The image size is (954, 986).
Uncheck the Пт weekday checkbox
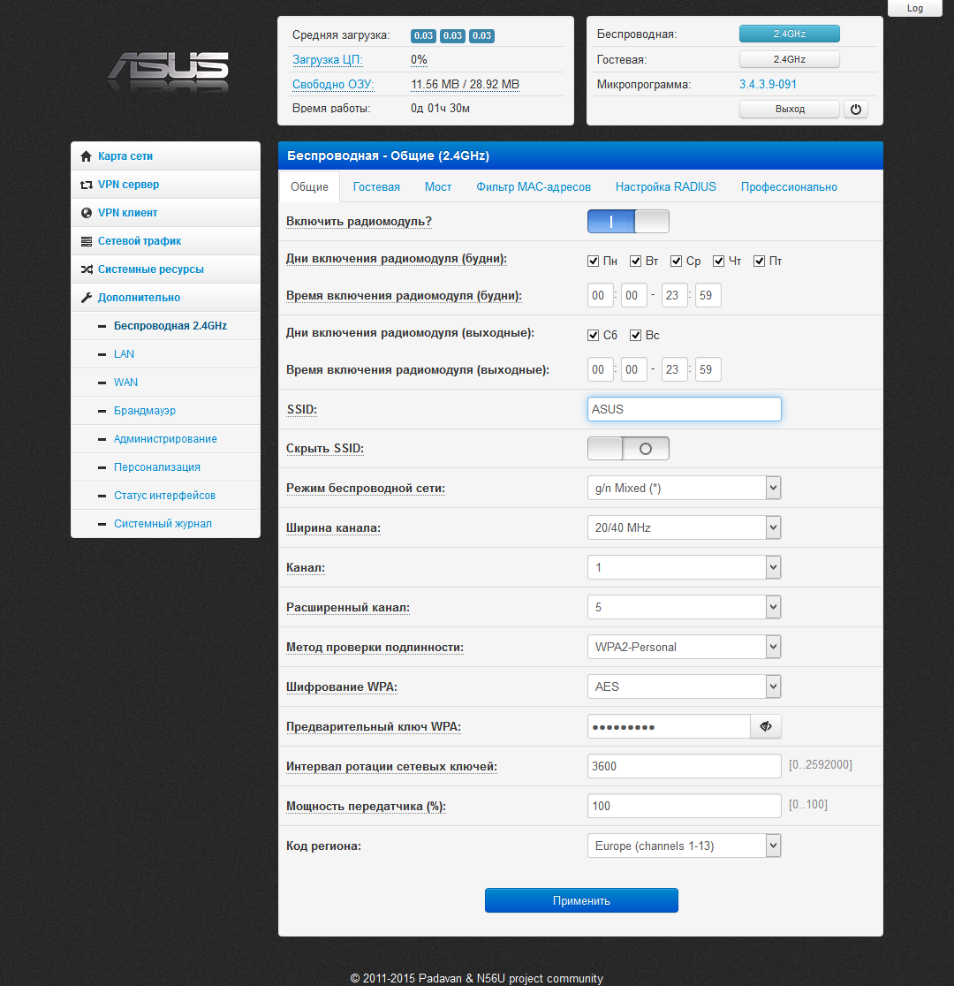759,261
